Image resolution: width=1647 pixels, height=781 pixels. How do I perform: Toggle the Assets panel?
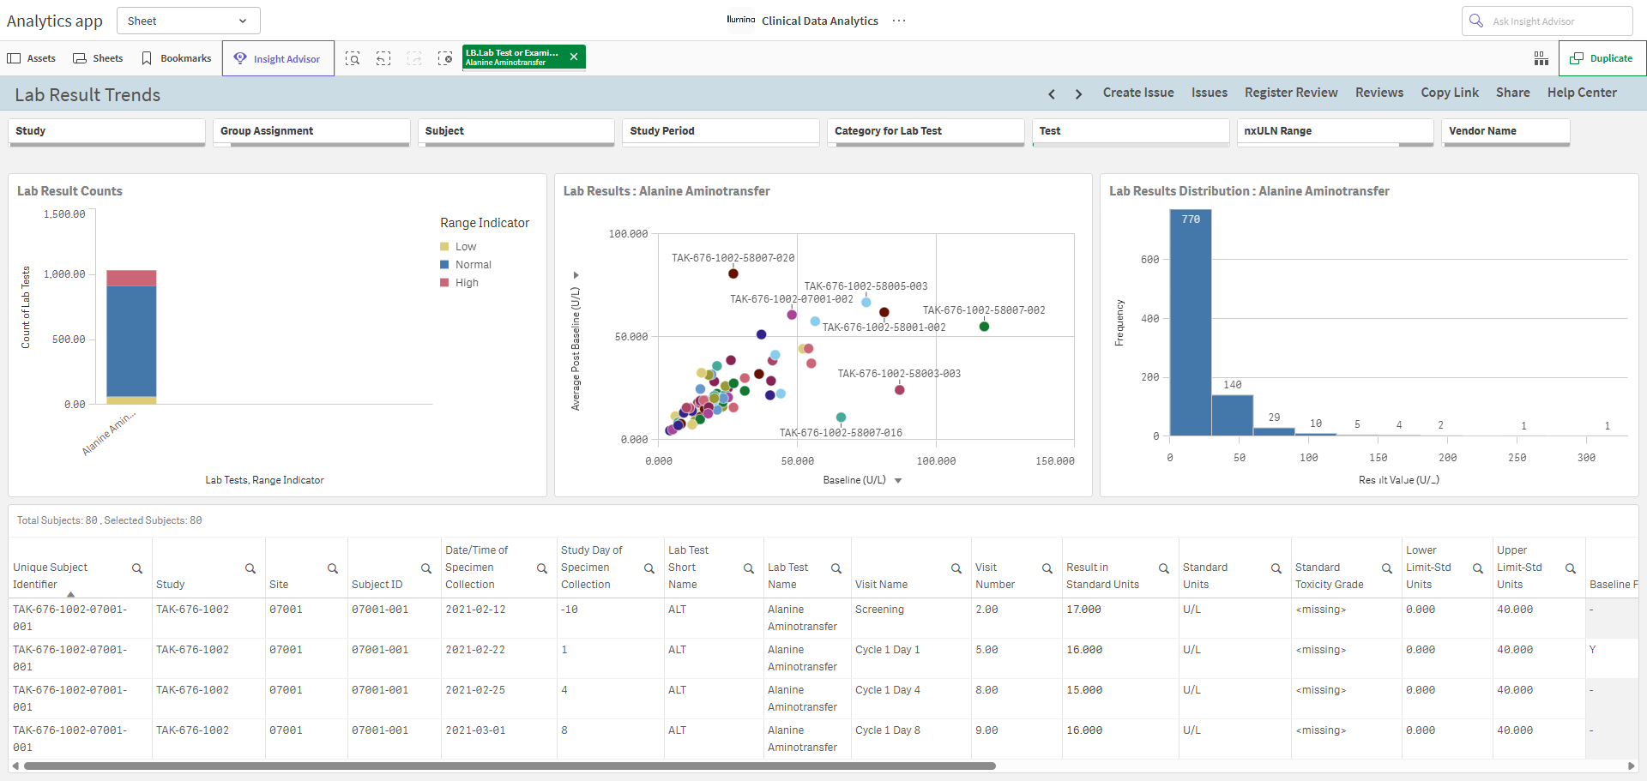click(32, 58)
